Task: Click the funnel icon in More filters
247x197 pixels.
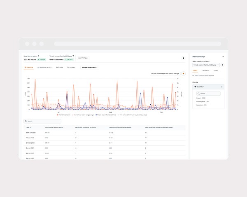Action: [x=195, y=87]
